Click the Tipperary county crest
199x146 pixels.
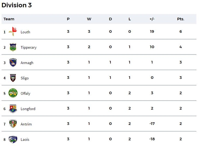point(13,47)
